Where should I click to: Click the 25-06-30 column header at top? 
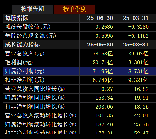[100, 18]
